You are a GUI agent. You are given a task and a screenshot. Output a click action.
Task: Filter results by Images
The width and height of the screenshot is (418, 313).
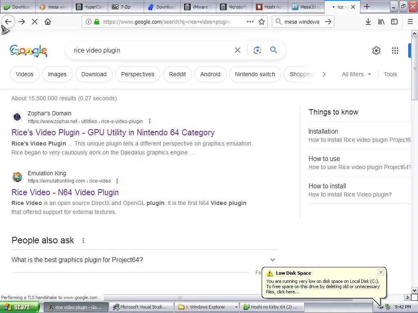click(57, 74)
